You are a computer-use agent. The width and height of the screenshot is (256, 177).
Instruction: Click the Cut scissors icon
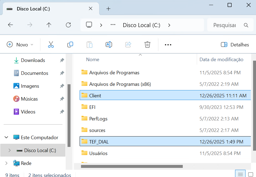click(51, 45)
